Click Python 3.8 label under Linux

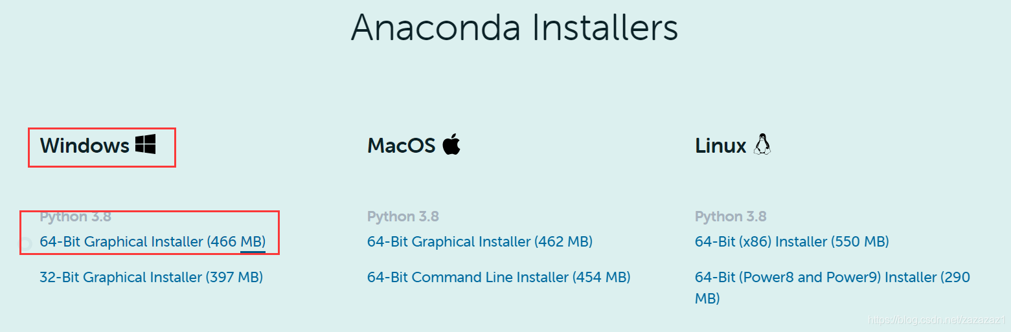[731, 216]
